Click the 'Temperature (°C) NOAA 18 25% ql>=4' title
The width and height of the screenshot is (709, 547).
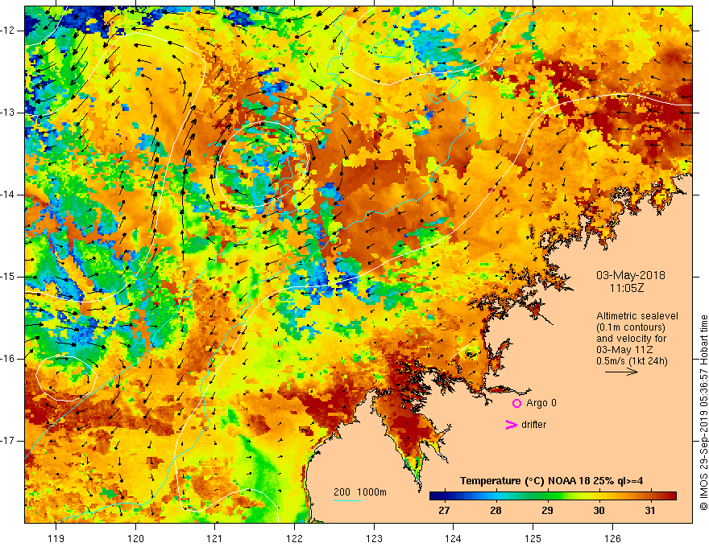551,481
